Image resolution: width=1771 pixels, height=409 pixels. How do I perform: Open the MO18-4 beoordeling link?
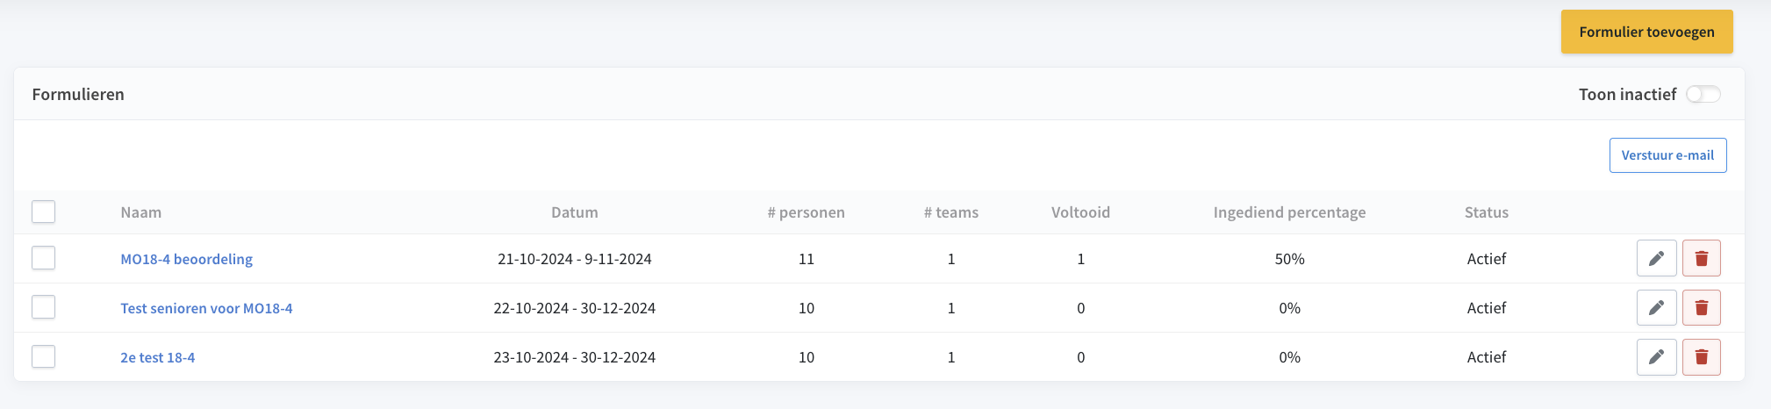(186, 259)
